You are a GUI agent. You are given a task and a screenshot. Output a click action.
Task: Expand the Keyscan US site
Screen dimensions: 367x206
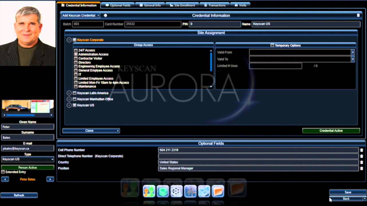tap(69, 105)
